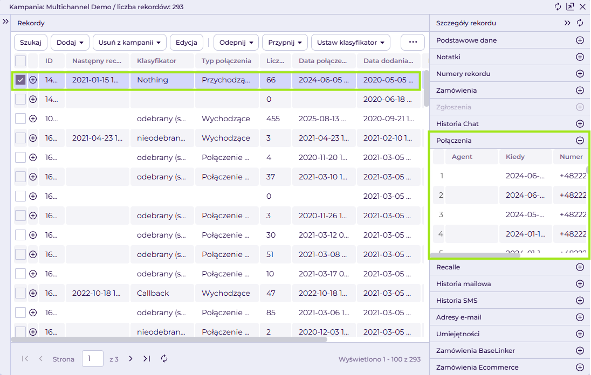
Task: Open plus icon of row with 85 calls
Action: [33, 313]
